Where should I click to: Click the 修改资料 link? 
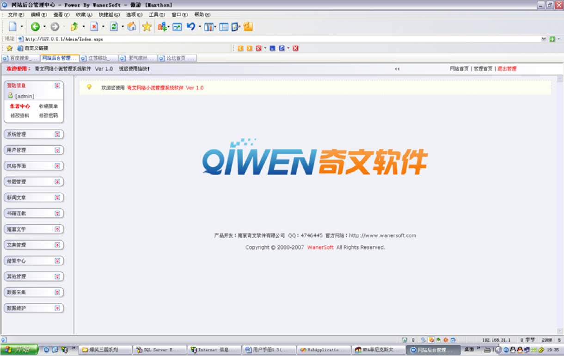pyautogui.click(x=20, y=116)
